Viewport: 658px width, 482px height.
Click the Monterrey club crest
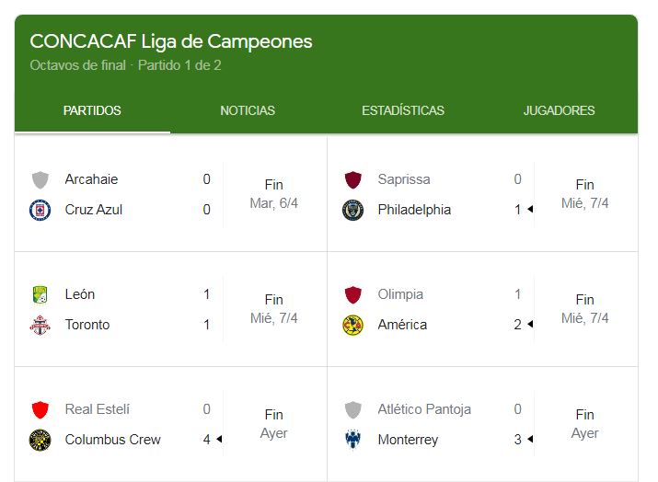[x=352, y=440]
